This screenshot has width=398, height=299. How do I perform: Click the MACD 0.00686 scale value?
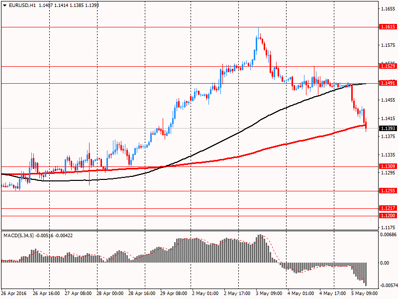(x=388, y=234)
